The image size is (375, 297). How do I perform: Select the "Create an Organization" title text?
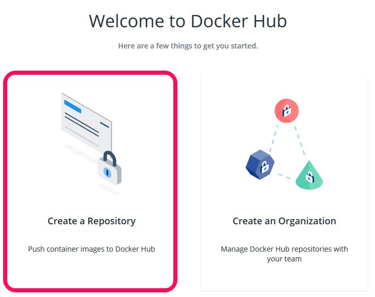click(x=284, y=221)
